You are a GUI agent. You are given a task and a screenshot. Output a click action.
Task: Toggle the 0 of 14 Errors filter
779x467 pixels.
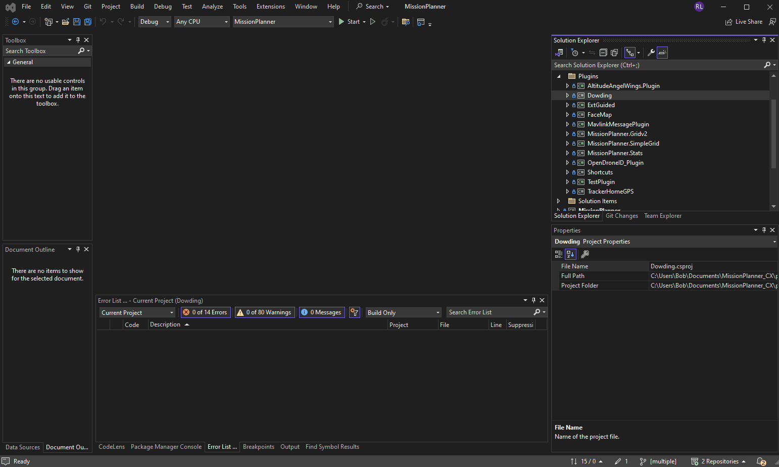(x=206, y=312)
